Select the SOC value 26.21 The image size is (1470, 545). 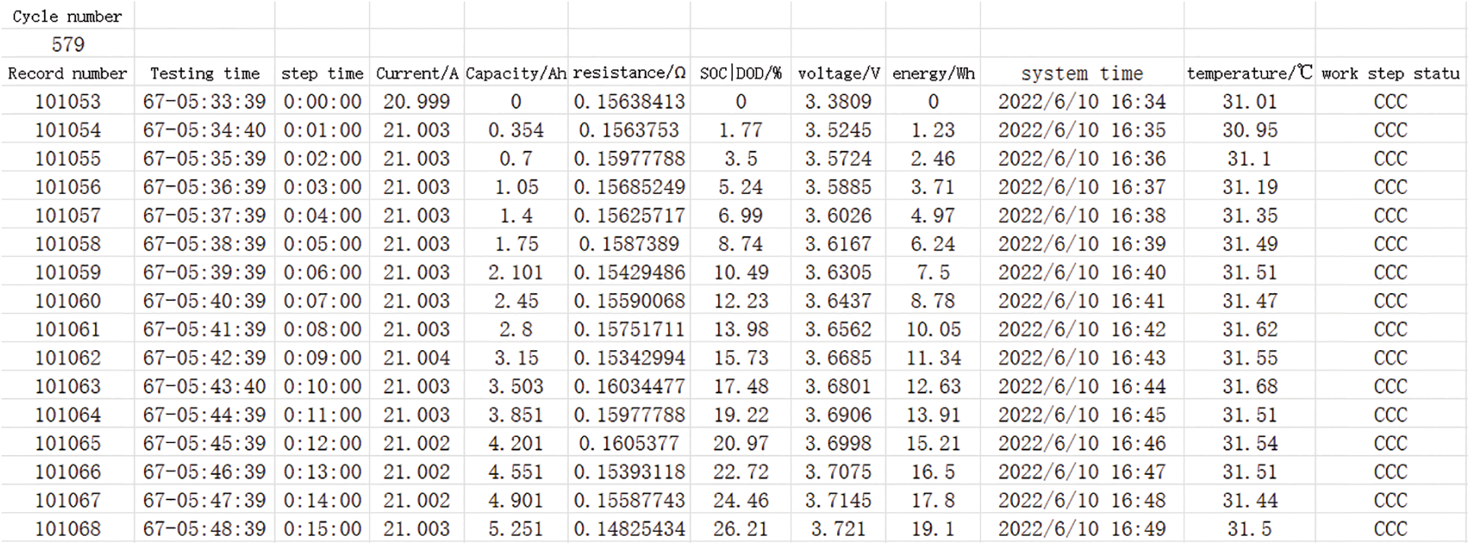[740, 529]
